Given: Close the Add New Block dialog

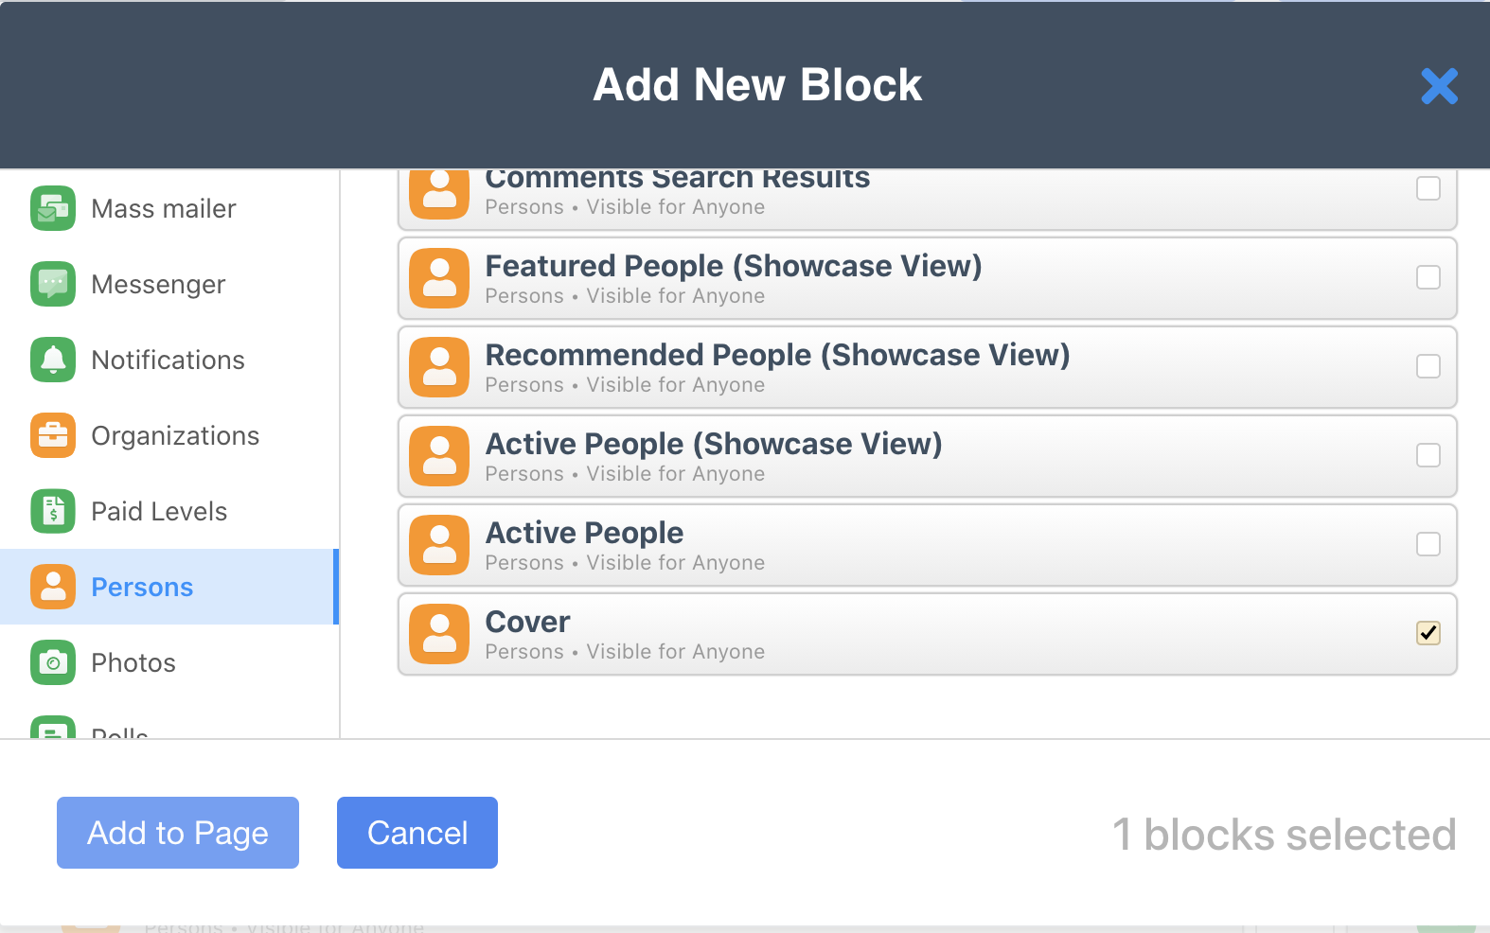Looking at the screenshot, I should tap(1439, 86).
